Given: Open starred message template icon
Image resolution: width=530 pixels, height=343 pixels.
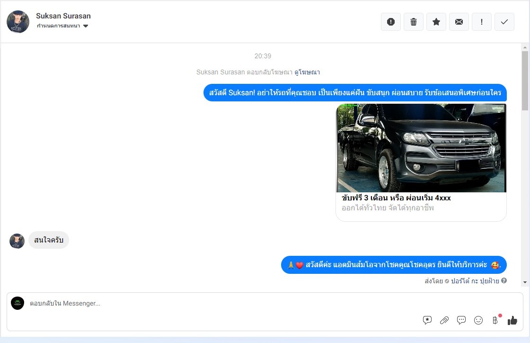Looking at the screenshot, I should pyautogui.click(x=427, y=320).
